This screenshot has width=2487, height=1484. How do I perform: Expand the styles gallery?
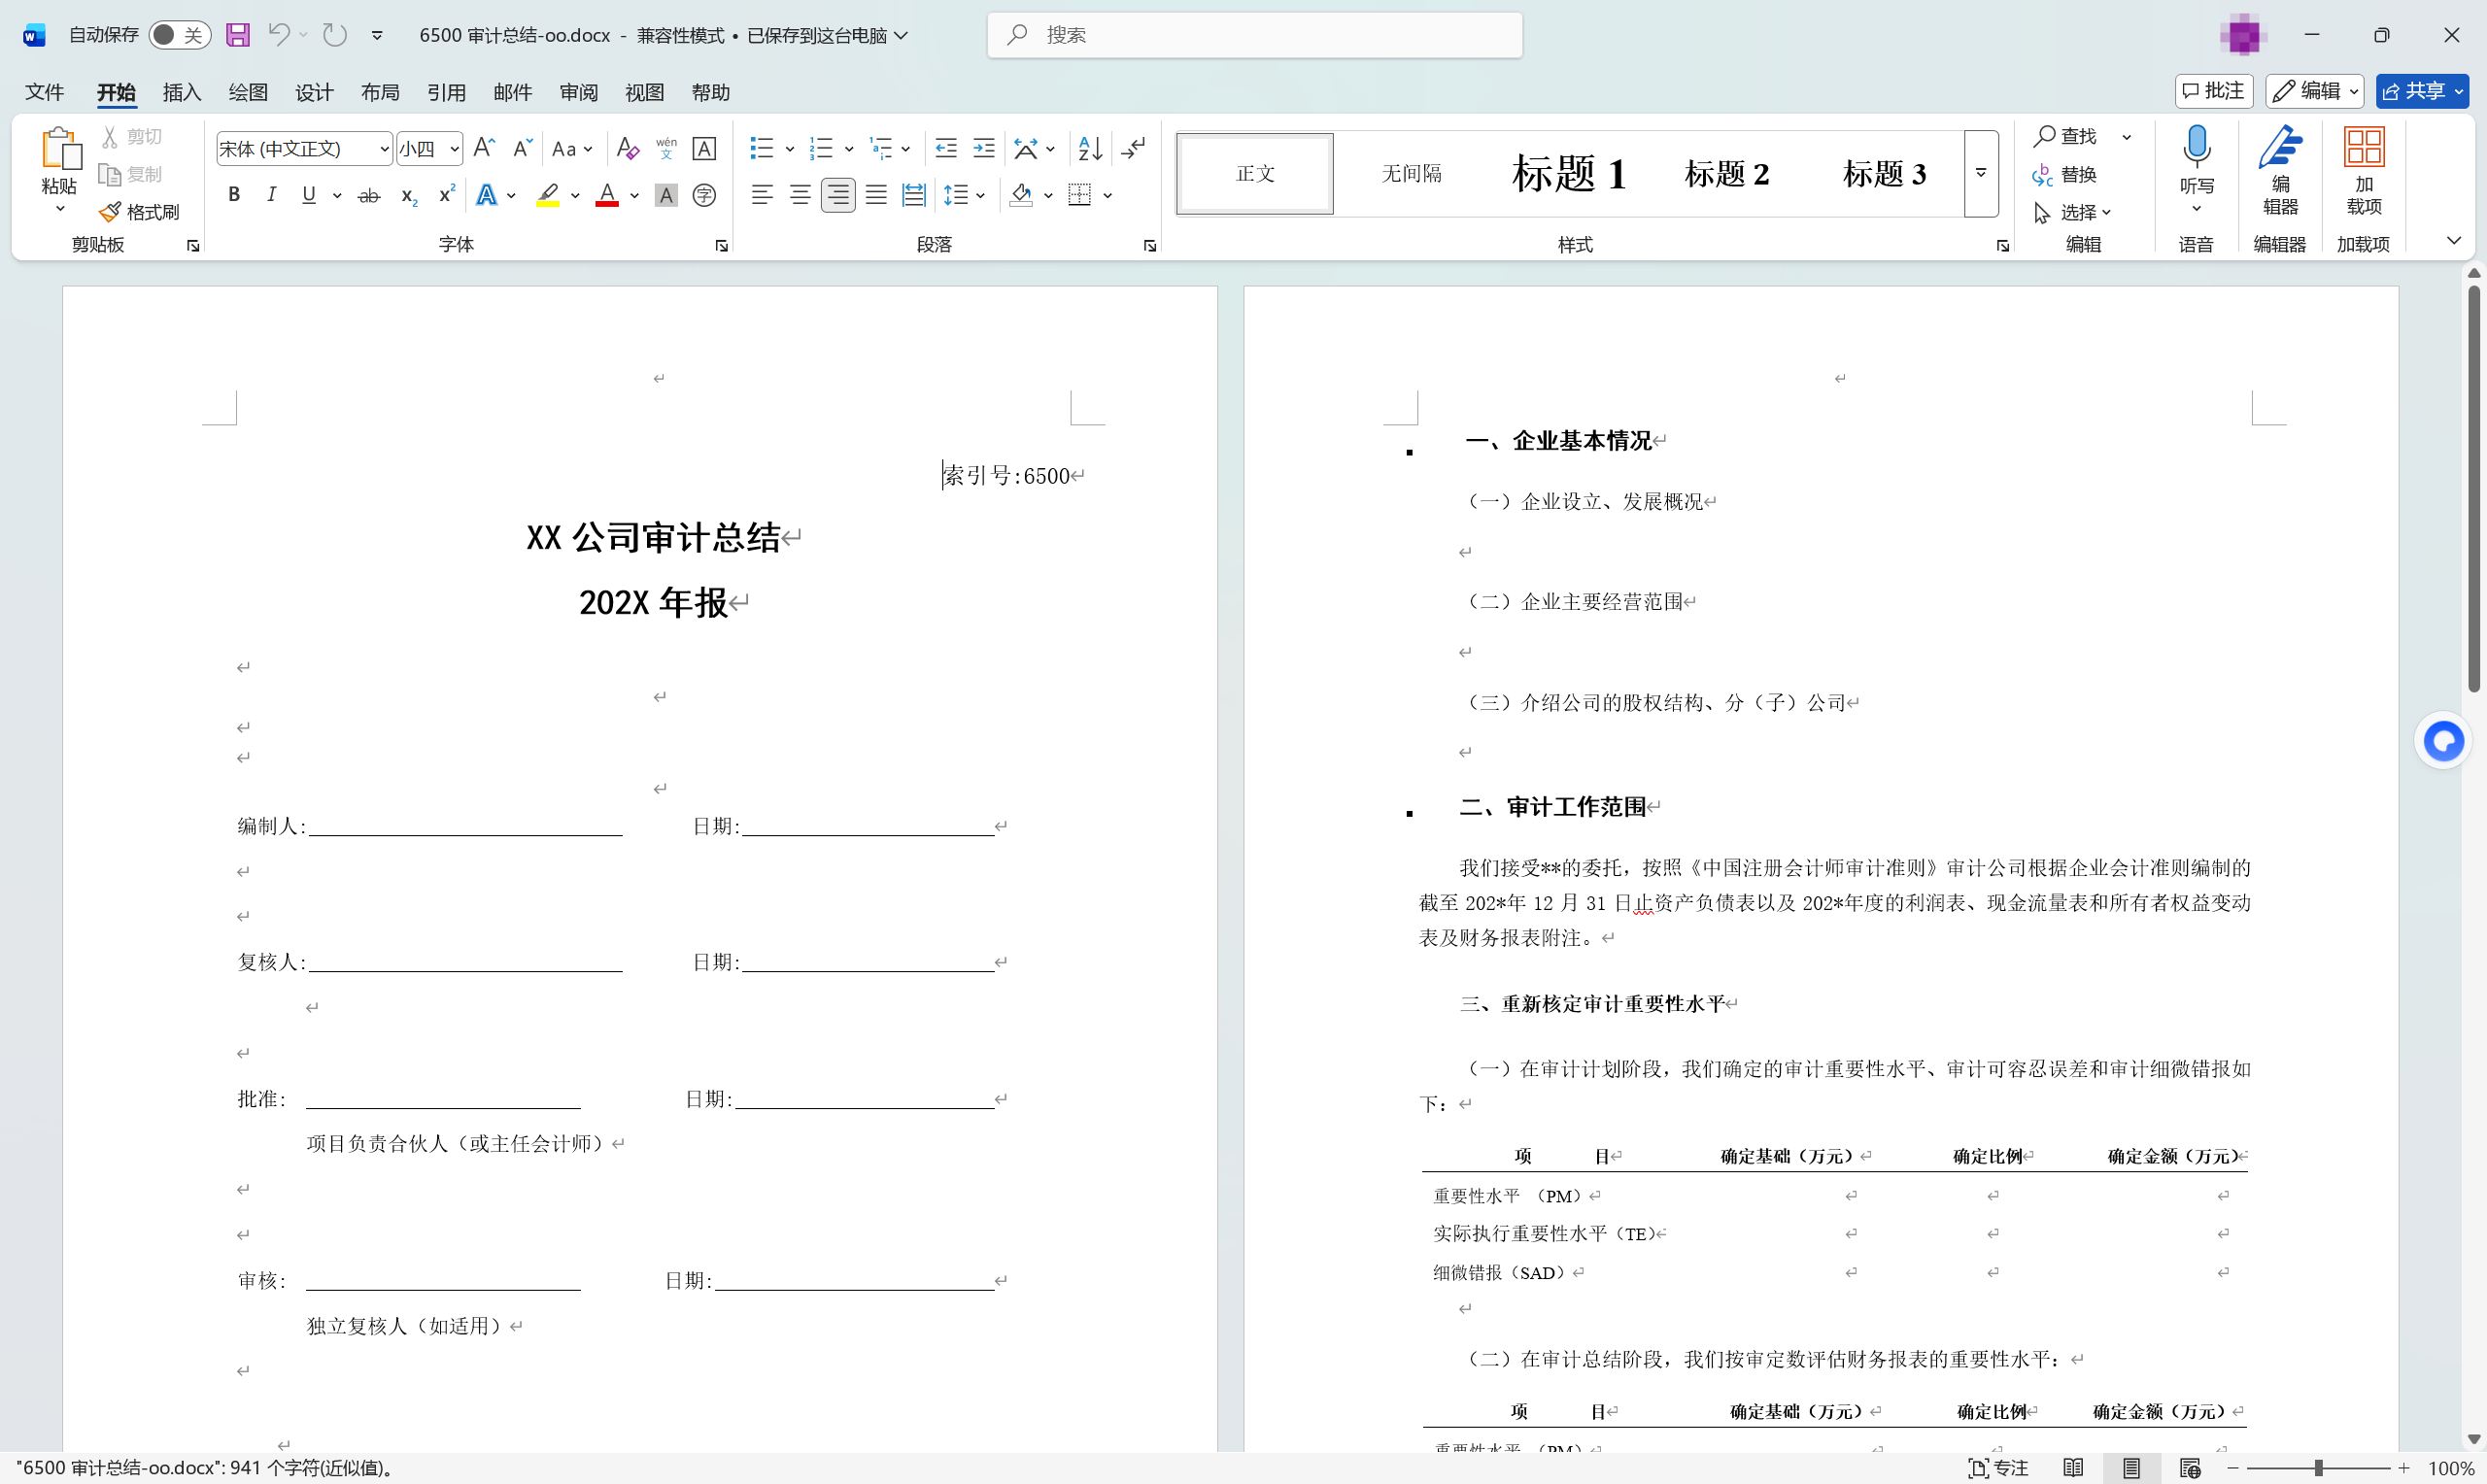(1981, 173)
